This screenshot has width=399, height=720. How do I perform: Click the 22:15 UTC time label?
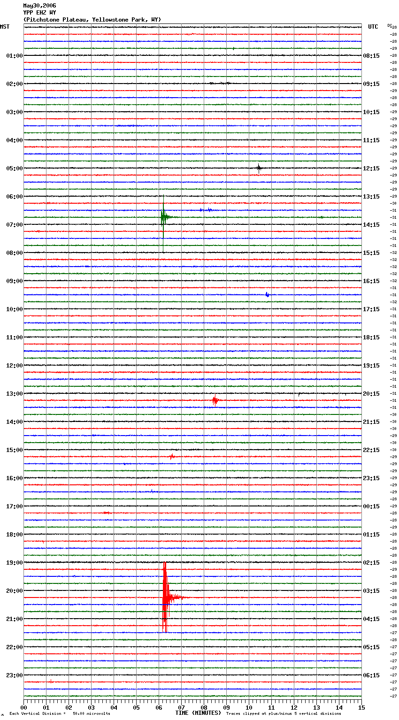click(371, 450)
